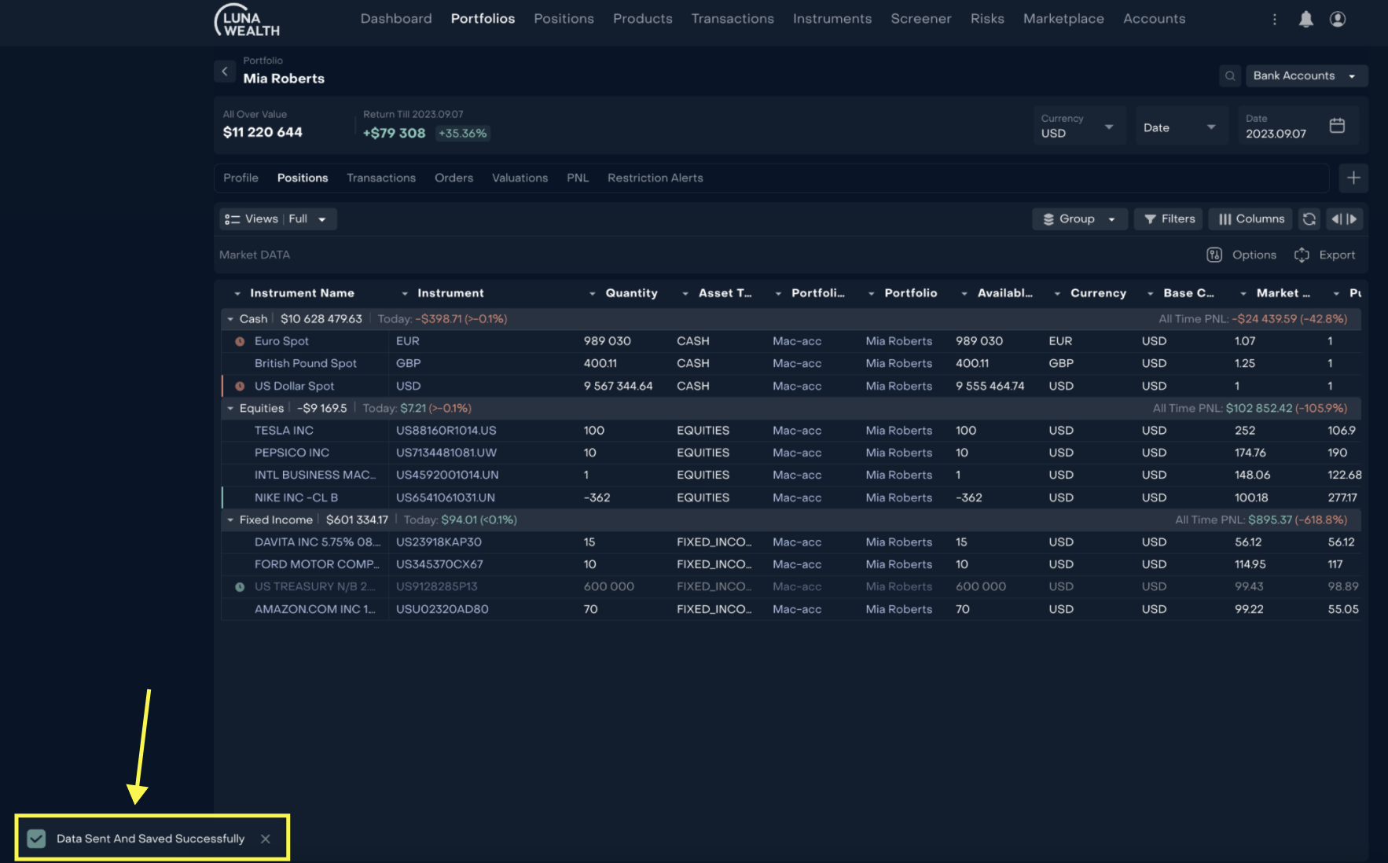Viewport: 1388px width, 863px height.
Task: Switch to the Profile tab
Action: (x=241, y=178)
